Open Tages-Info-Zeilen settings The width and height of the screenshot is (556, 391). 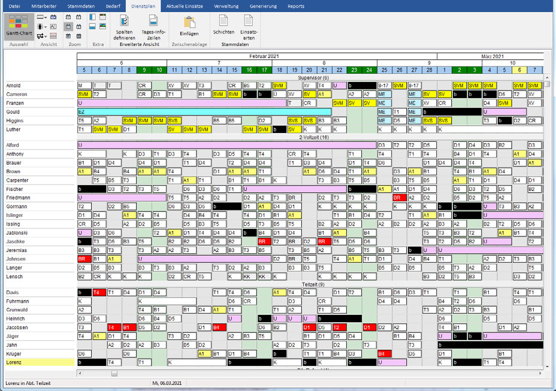coord(153,28)
